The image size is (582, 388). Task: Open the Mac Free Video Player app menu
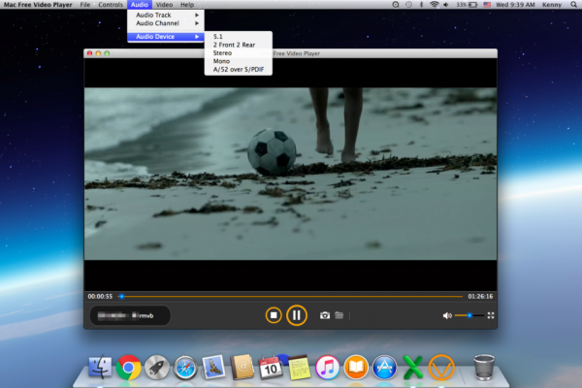click(x=38, y=5)
